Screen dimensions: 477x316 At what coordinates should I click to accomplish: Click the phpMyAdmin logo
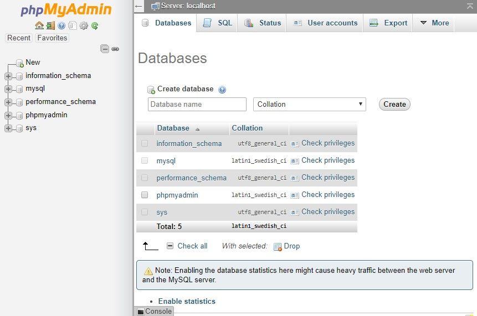(66, 9)
